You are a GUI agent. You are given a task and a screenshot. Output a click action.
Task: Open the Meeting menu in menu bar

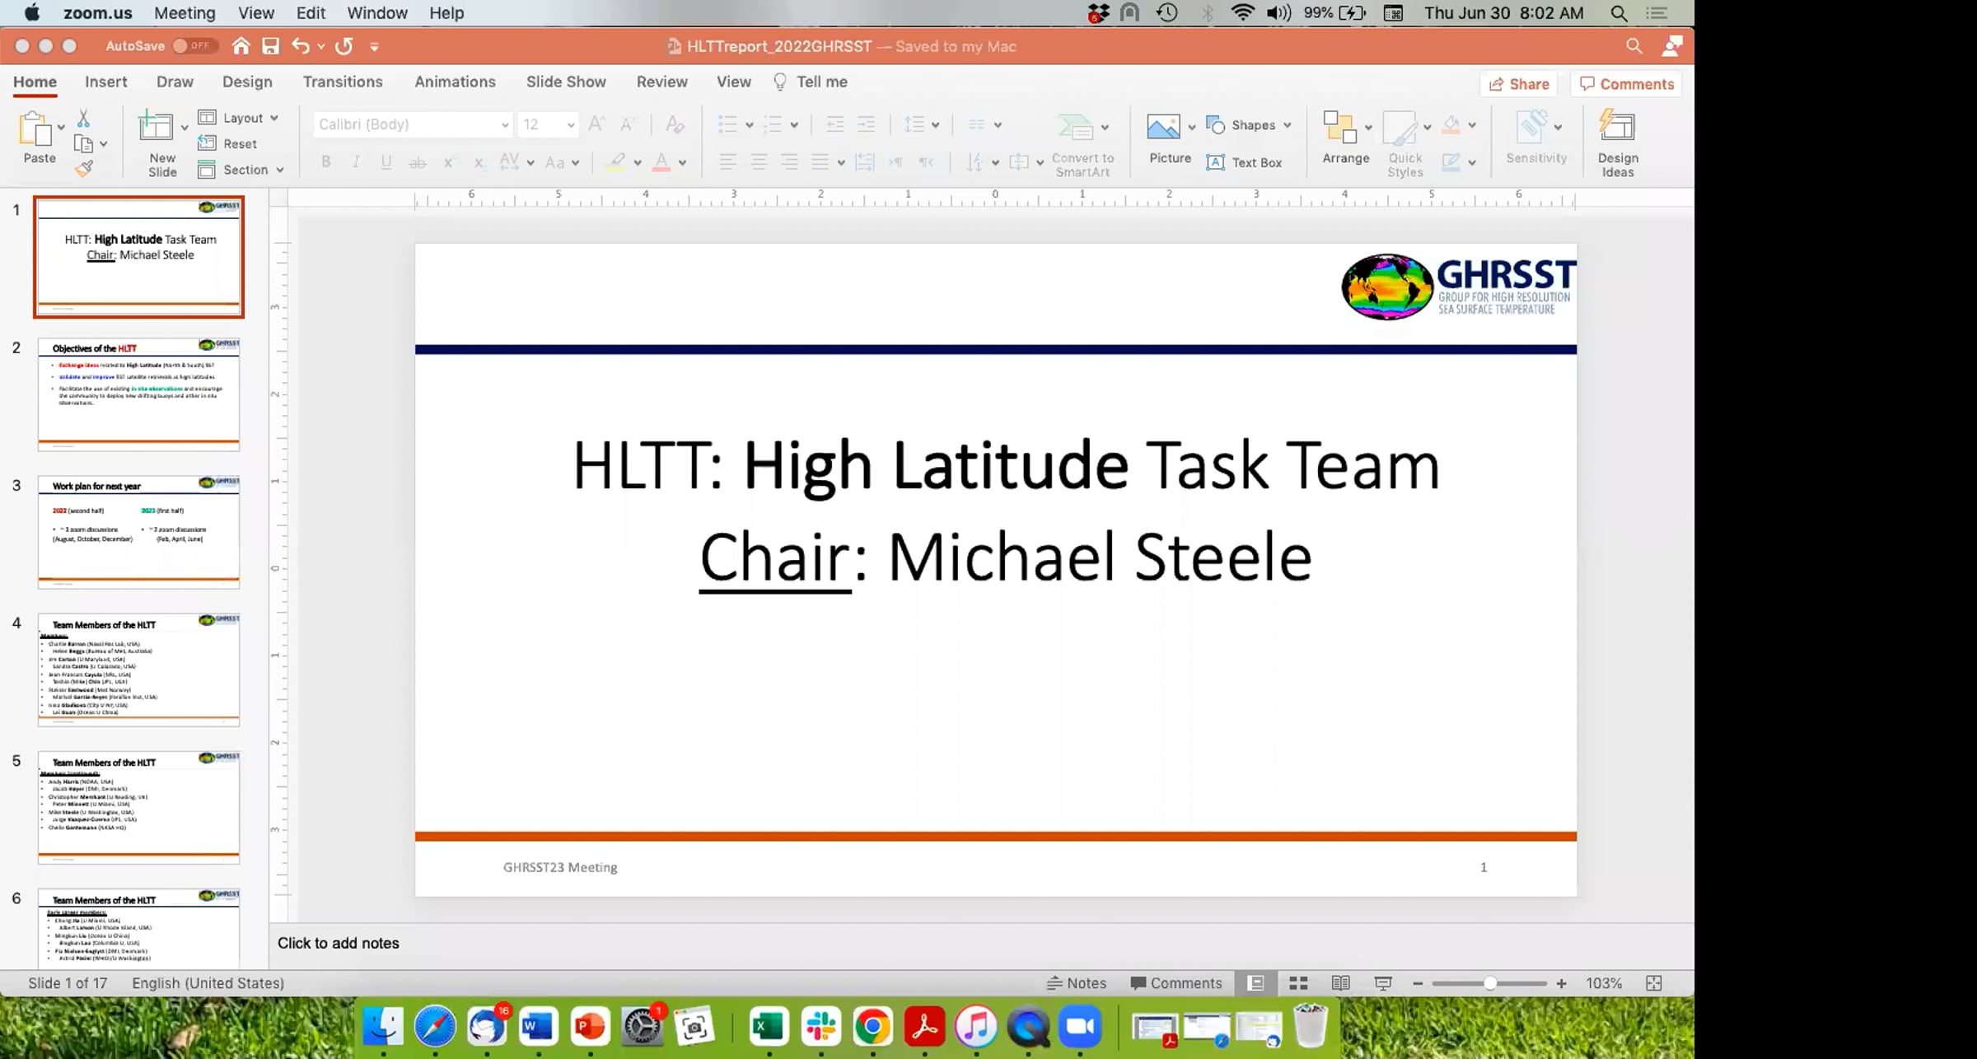pyautogui.click(x=185, y=13)
